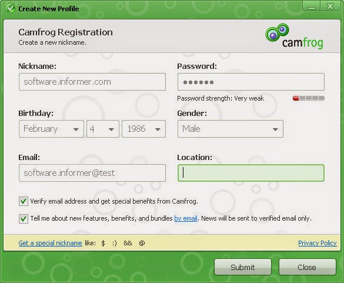Click the 'Email:' label
Screen dimensions: 344x283
coord(29,158)
